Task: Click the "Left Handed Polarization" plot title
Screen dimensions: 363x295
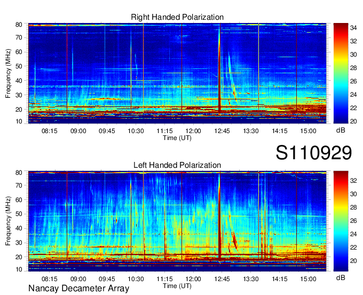Action: [x=177, y=165]
